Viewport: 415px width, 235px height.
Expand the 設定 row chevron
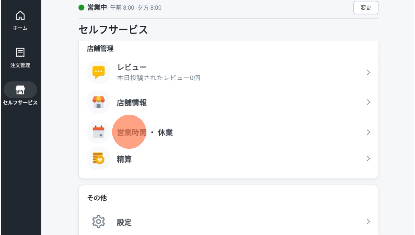[368, 221]
